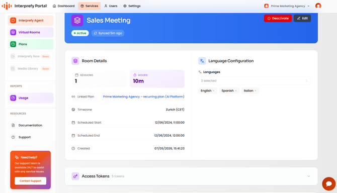337x193 pixels.
Task: Click the Linked Plan link icon
Action: pos(73,96)
